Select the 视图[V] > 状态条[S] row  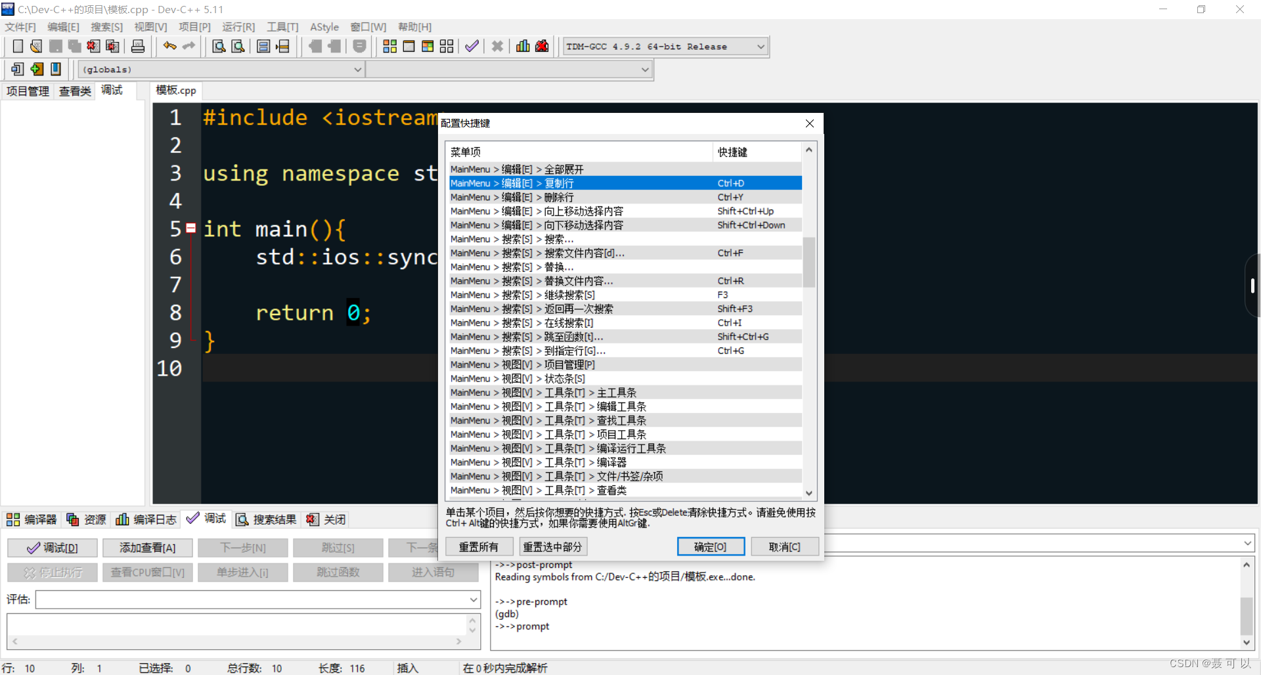click(x=625, y=379)
